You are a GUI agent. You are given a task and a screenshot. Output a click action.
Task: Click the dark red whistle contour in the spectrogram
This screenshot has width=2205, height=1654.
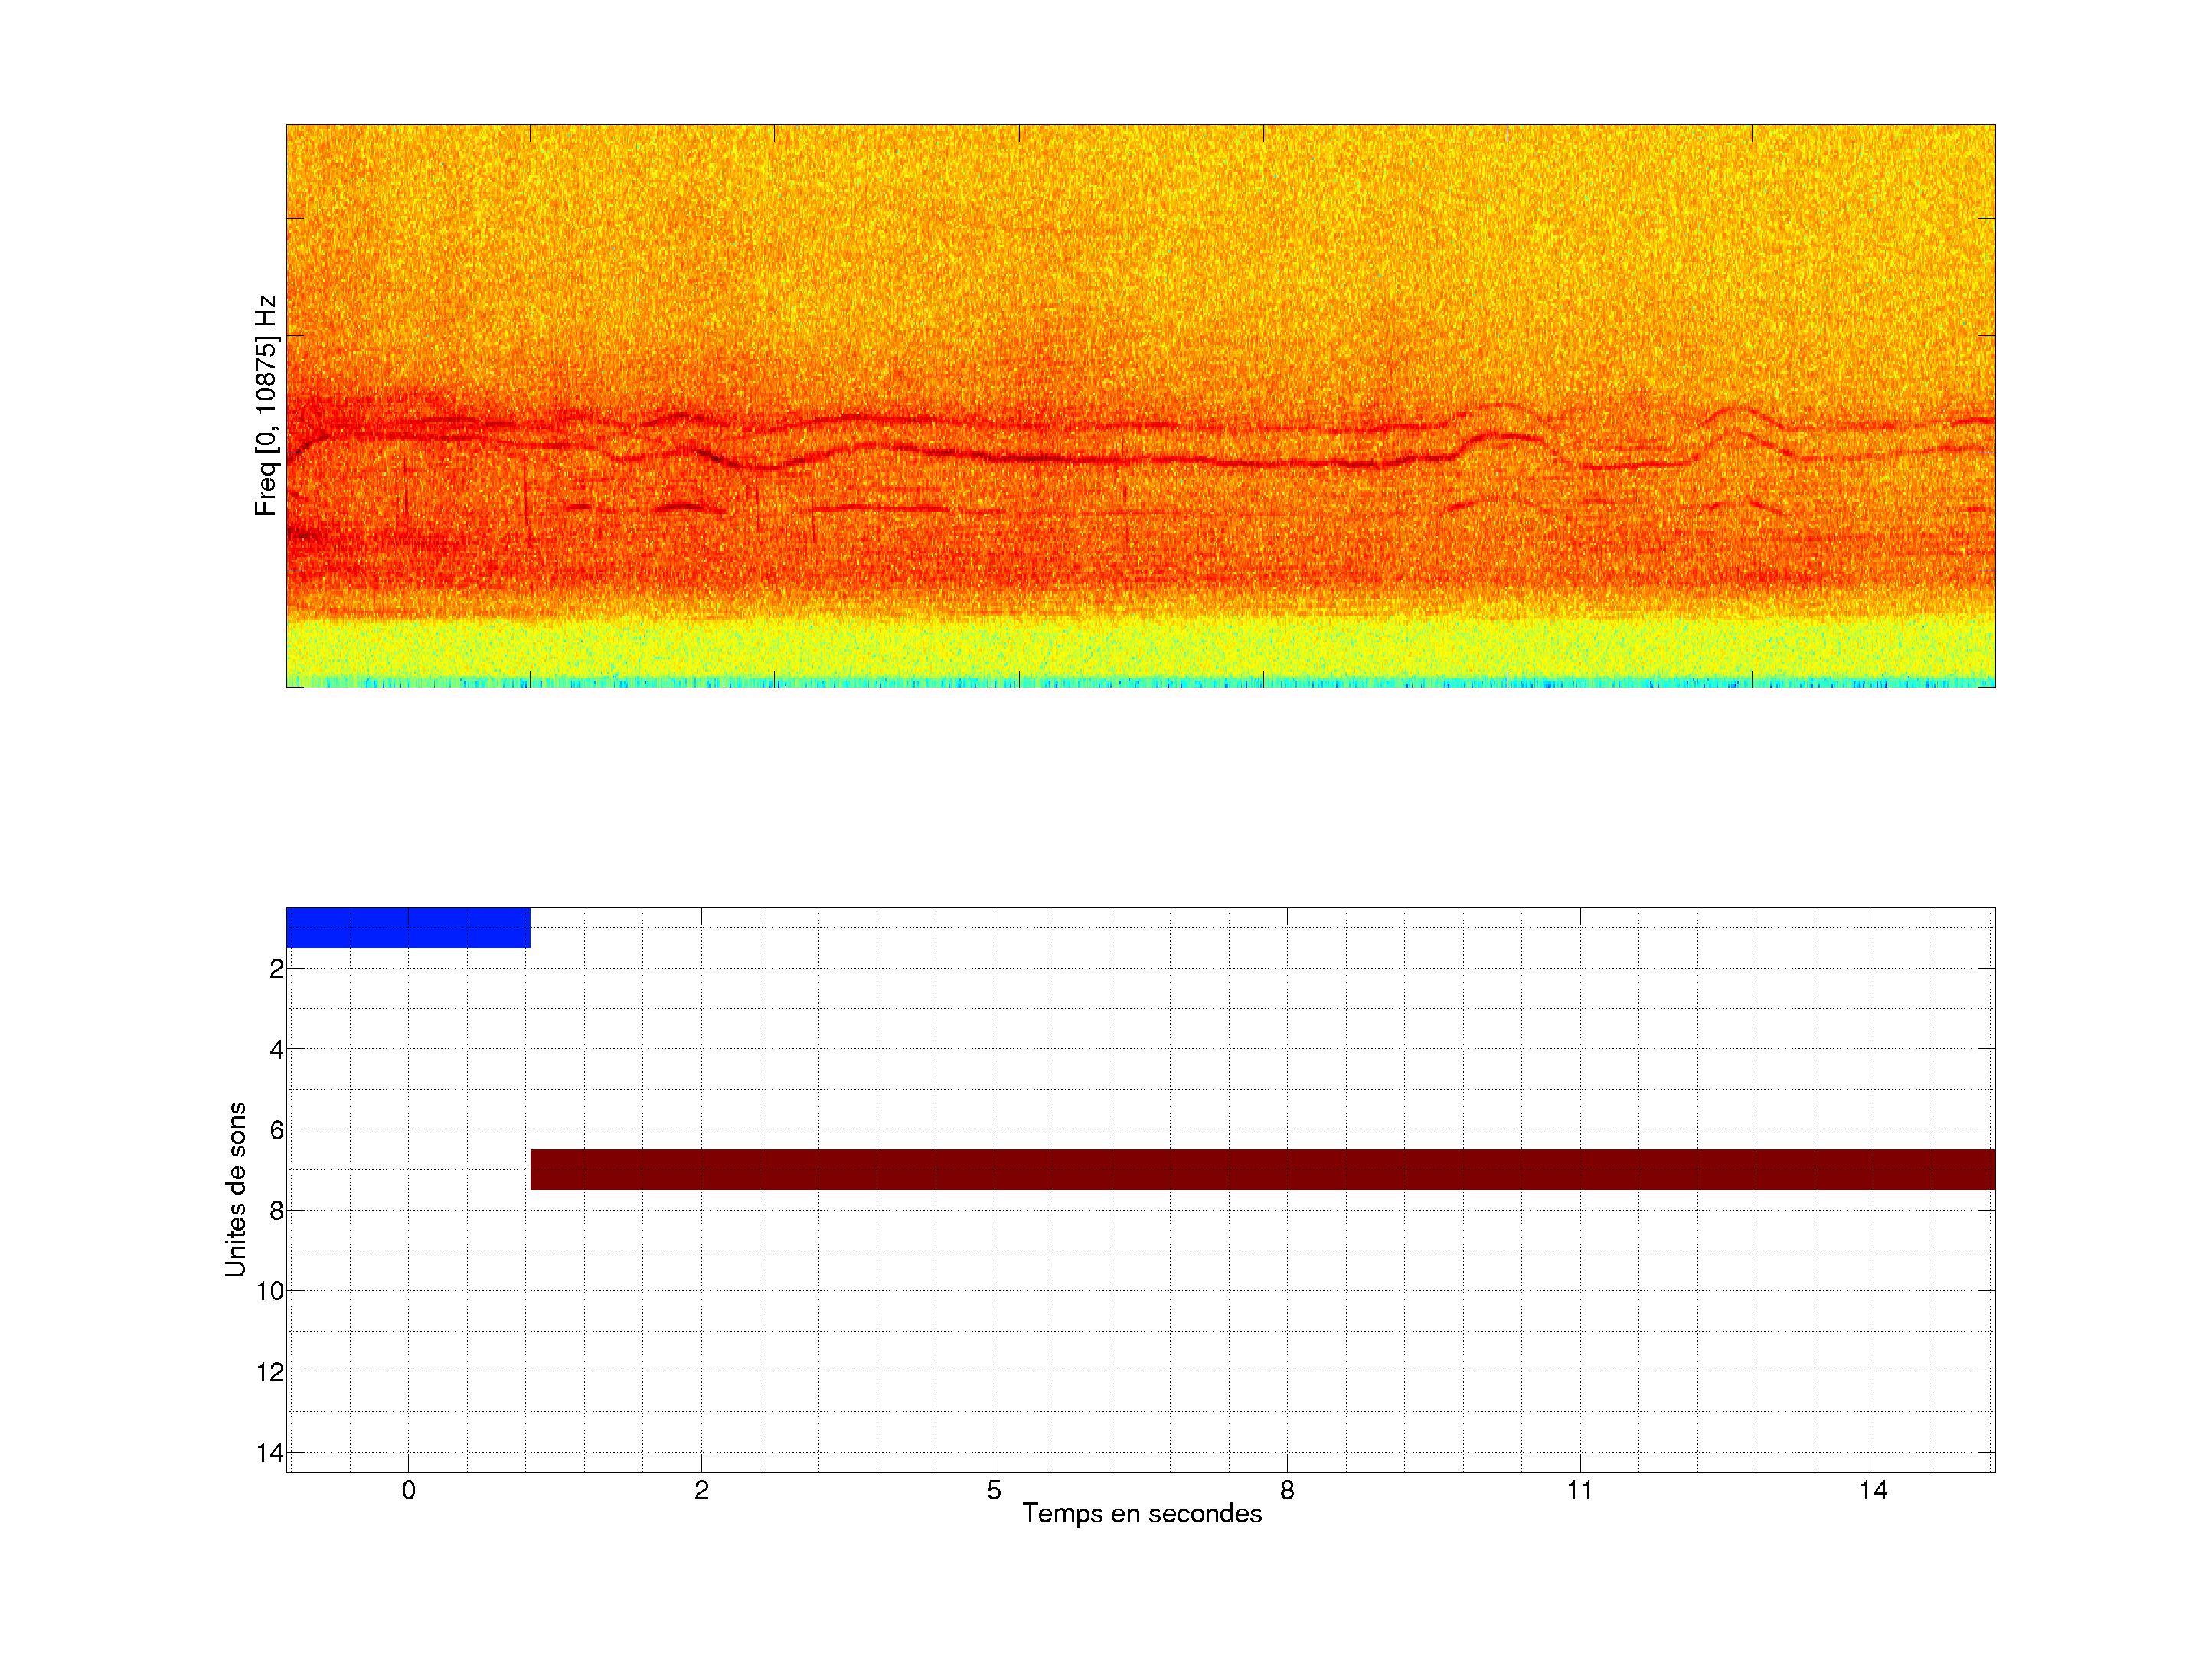[x=1047, y=459]
